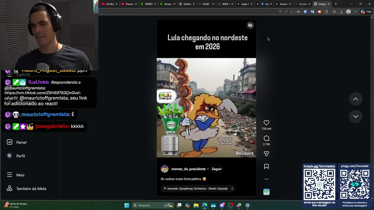This screenshot has height=210, width=374.
Task: Open Copilot app on taskbar
Action: point(188,205)
